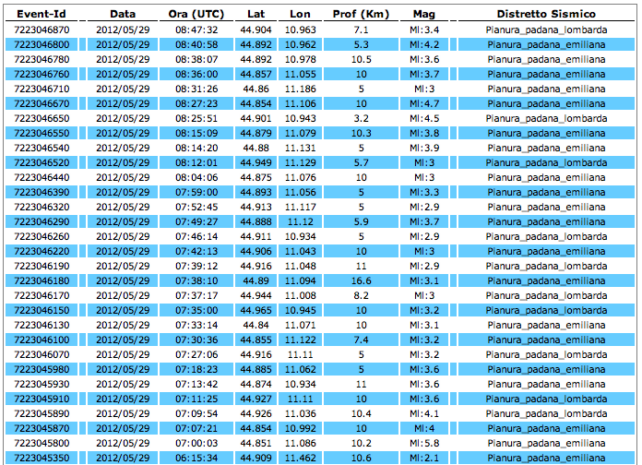Select the Prof (Km) column header
The width and height of the screenshot is (642, 465).
(x=361, y=15)
